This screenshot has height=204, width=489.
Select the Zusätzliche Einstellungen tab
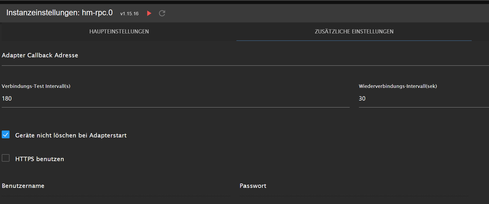click(354, 31)
